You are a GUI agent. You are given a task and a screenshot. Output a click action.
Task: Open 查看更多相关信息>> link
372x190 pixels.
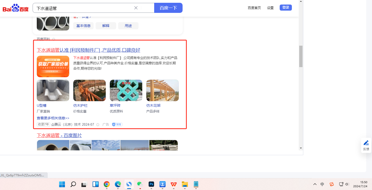coord(53,118)
